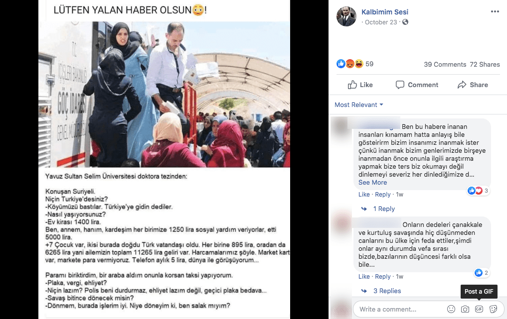
Task: Open the 39 Comments link
Action: click(445, 64)
